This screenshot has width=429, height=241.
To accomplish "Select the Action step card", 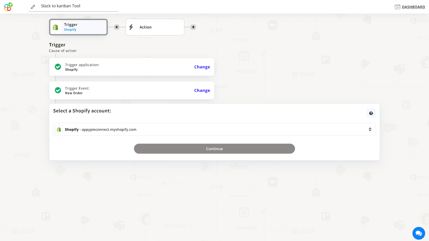I will [155, 27].
